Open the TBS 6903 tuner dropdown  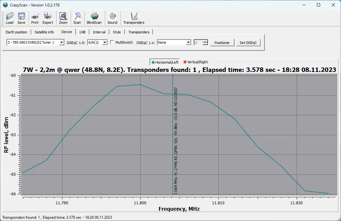point(61,42)
